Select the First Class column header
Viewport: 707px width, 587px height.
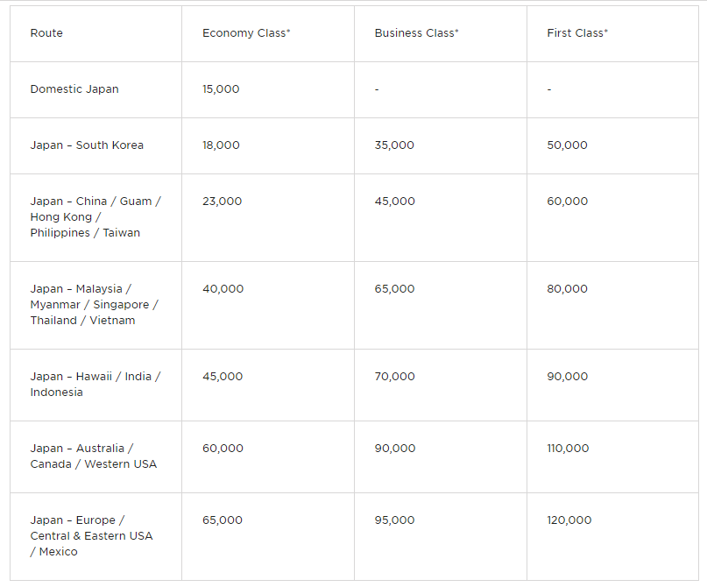(577, 33)
